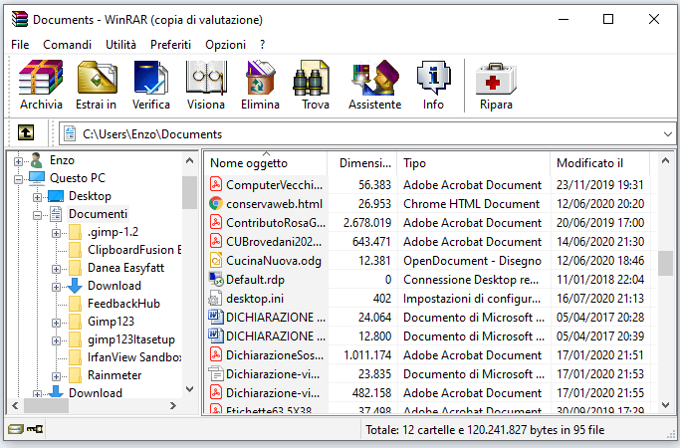680x448 pixels.
Task: Click the icon of CucinaNuova.odg
Action: coord(215,260)
